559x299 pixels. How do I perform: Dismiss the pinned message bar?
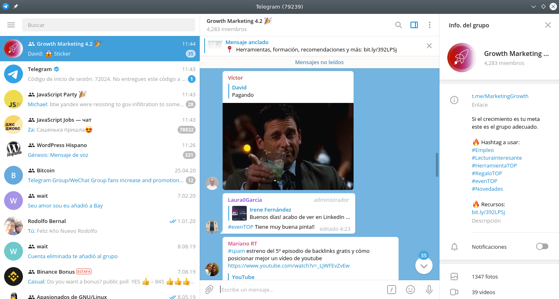click(429, 46)
